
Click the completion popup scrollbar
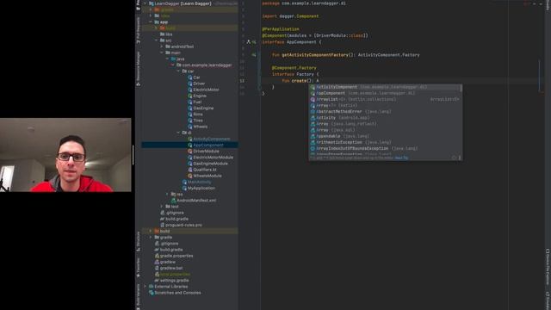[x=461, y=88]
